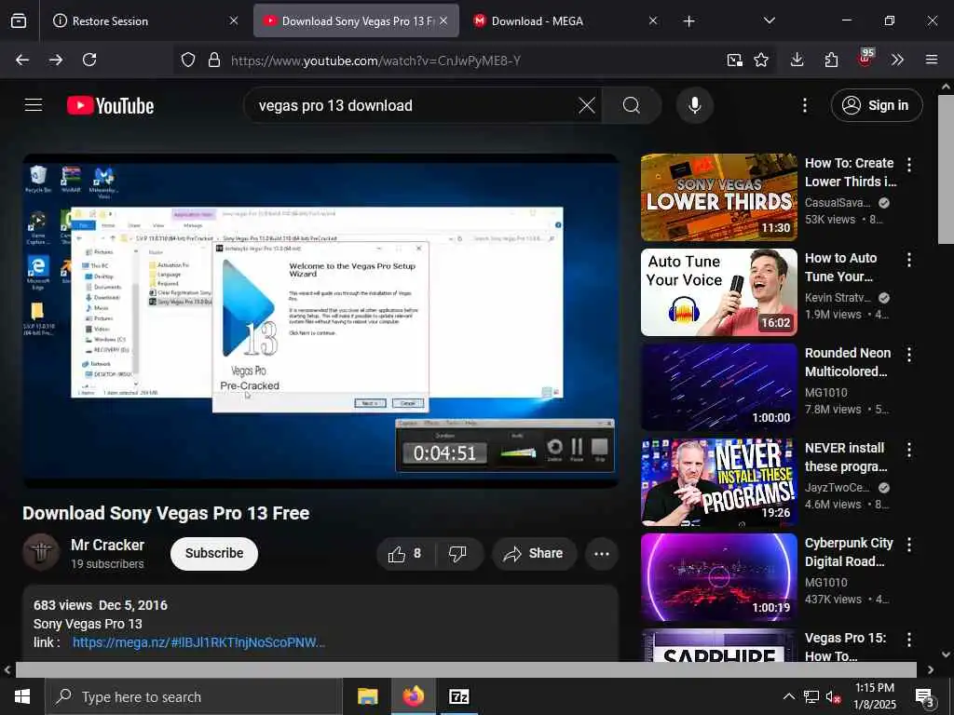Open tracking protection shield icon
This screenshot has height=715, width=954.
(188, 60)
